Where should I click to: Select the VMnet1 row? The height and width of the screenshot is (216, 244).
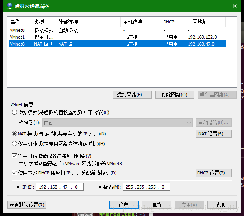(x=118, y=37)
